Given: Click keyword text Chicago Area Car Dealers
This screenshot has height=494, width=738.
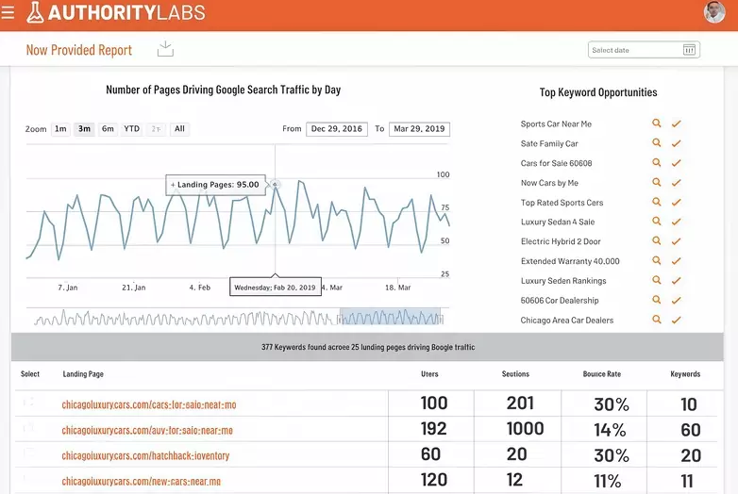Looking at the screenshot, I should click(x=567, y=321).
